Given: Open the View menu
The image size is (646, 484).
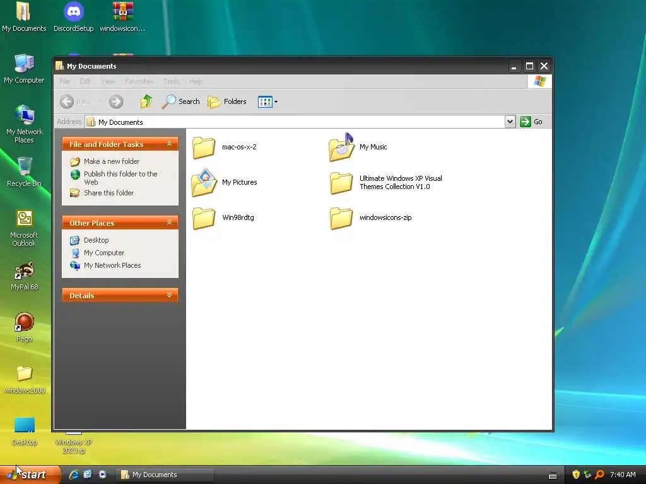Looking at the screenshot, I should pos(108,81).
